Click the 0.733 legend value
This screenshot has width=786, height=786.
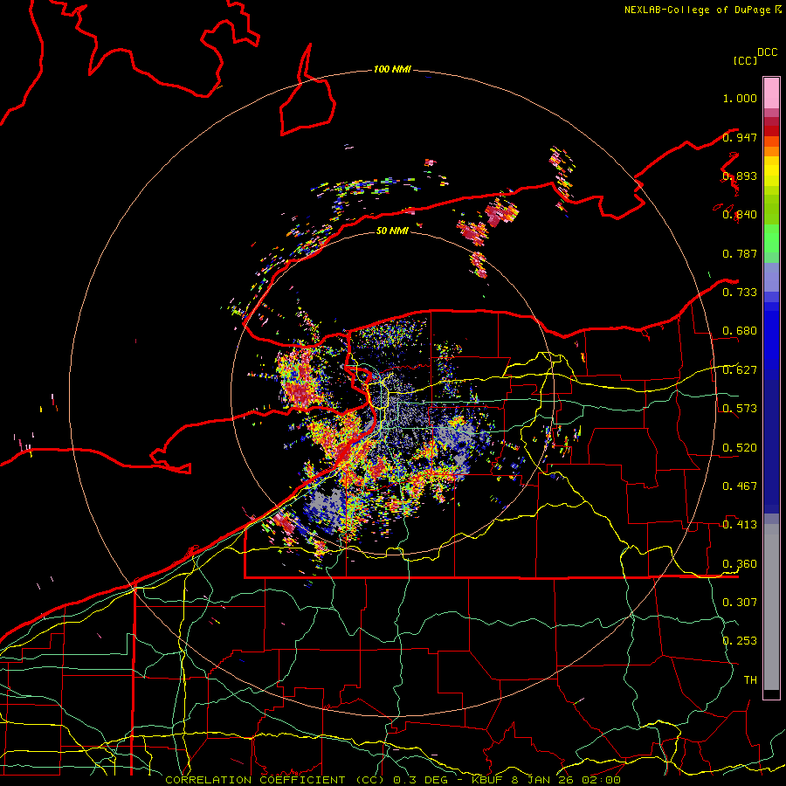[740, 293]
